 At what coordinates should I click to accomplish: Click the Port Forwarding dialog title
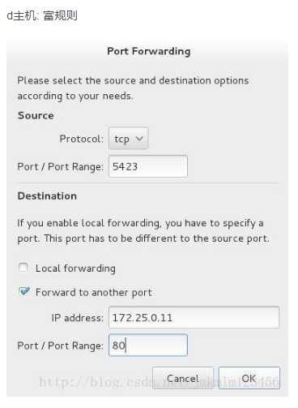149,51
